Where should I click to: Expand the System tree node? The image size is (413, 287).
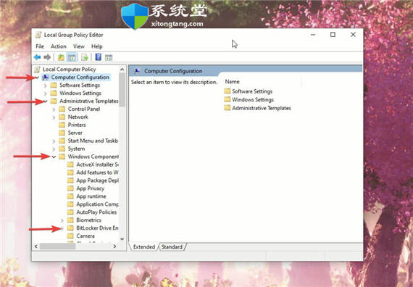(54, 149)
